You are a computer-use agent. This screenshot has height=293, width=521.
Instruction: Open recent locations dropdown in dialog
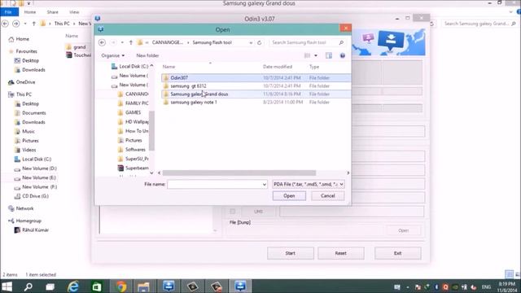coord(122,42)
